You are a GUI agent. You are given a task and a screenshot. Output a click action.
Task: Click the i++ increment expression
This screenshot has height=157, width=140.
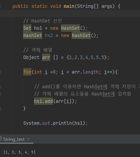108,72
